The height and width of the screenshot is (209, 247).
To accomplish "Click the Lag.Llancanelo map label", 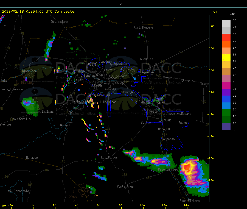I will click(17, 191).
